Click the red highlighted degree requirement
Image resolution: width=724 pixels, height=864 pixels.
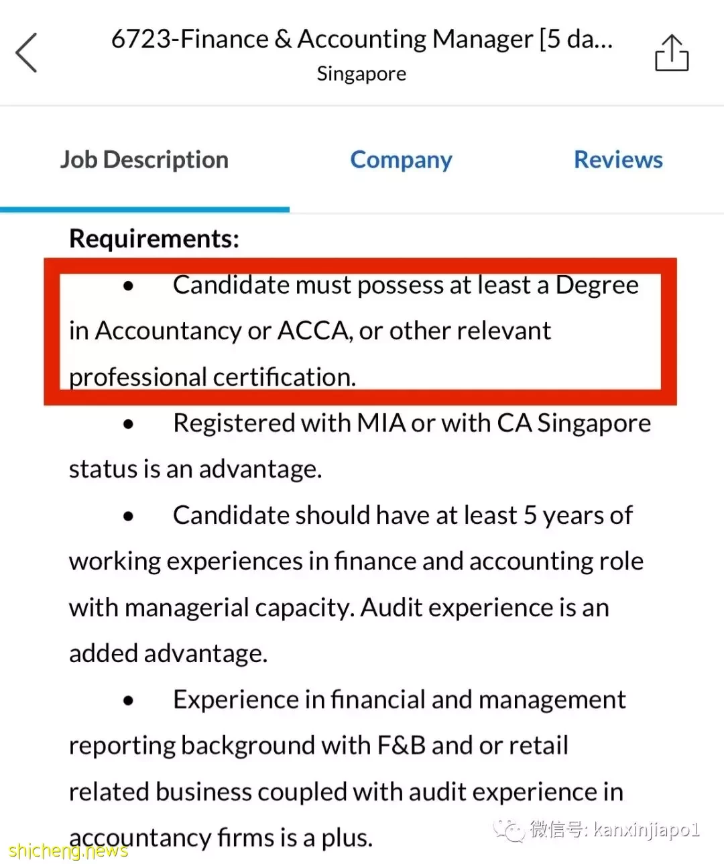360,331
